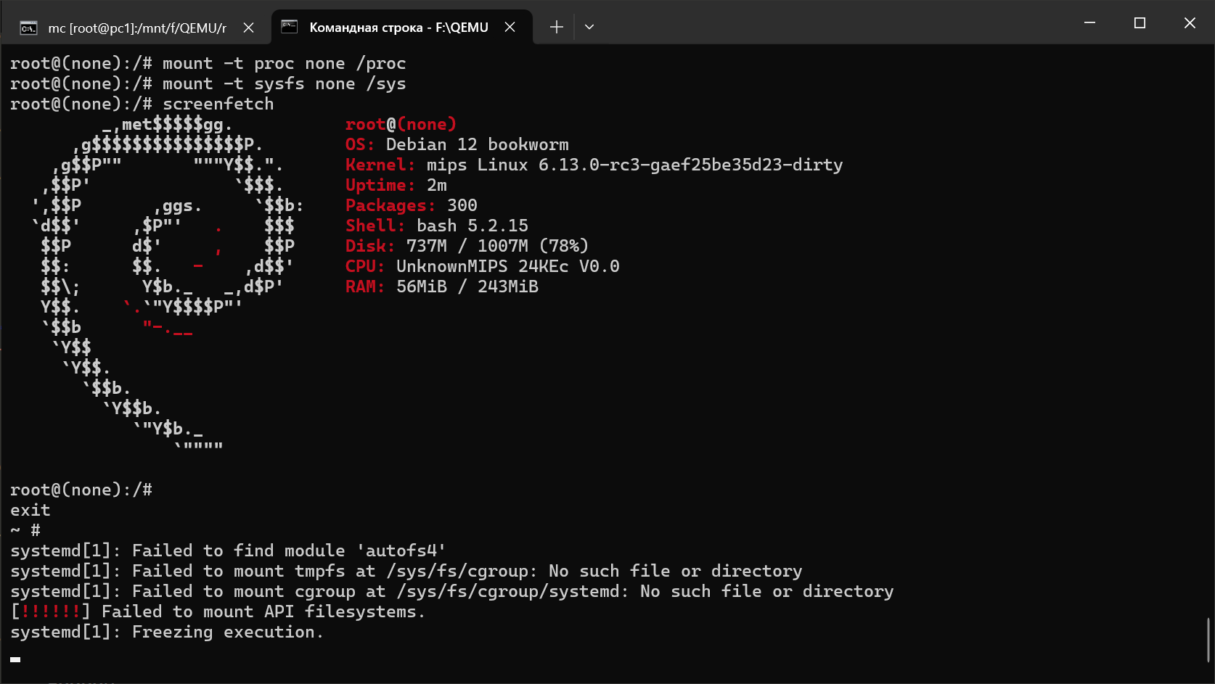
Task: Switch to the mc [root@pc1] tab
Action: 136,28
